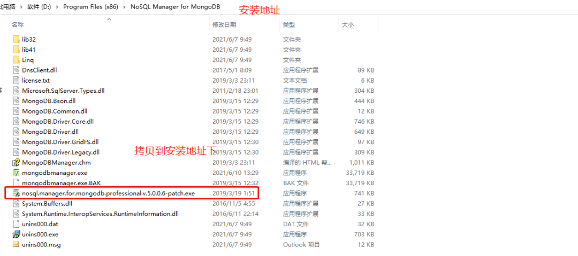Click the unins000.dat file icon
This screenshot has width=578, height=256.
coord(16,224)
